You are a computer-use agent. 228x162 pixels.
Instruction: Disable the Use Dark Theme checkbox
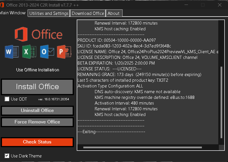pyautogui.click(x=7, y=156)
